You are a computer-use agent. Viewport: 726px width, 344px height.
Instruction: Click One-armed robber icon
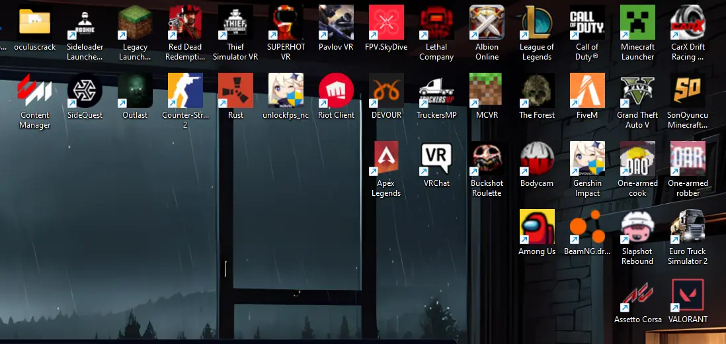688,159
